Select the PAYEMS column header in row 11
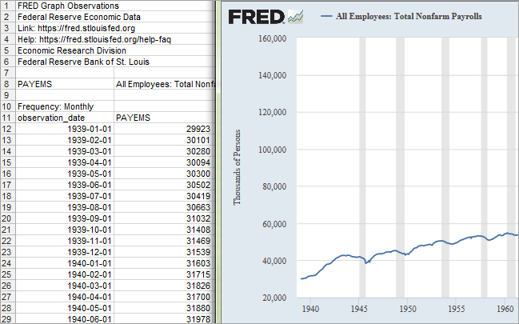The width and height of the screenshot is (519, 324). [x=165, y=118]
